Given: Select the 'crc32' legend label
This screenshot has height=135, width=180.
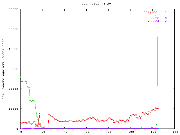Looking at the screenshot, I should coord(154,18).
